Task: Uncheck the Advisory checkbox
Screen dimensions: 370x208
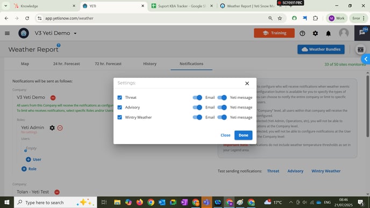Action: 119,107
